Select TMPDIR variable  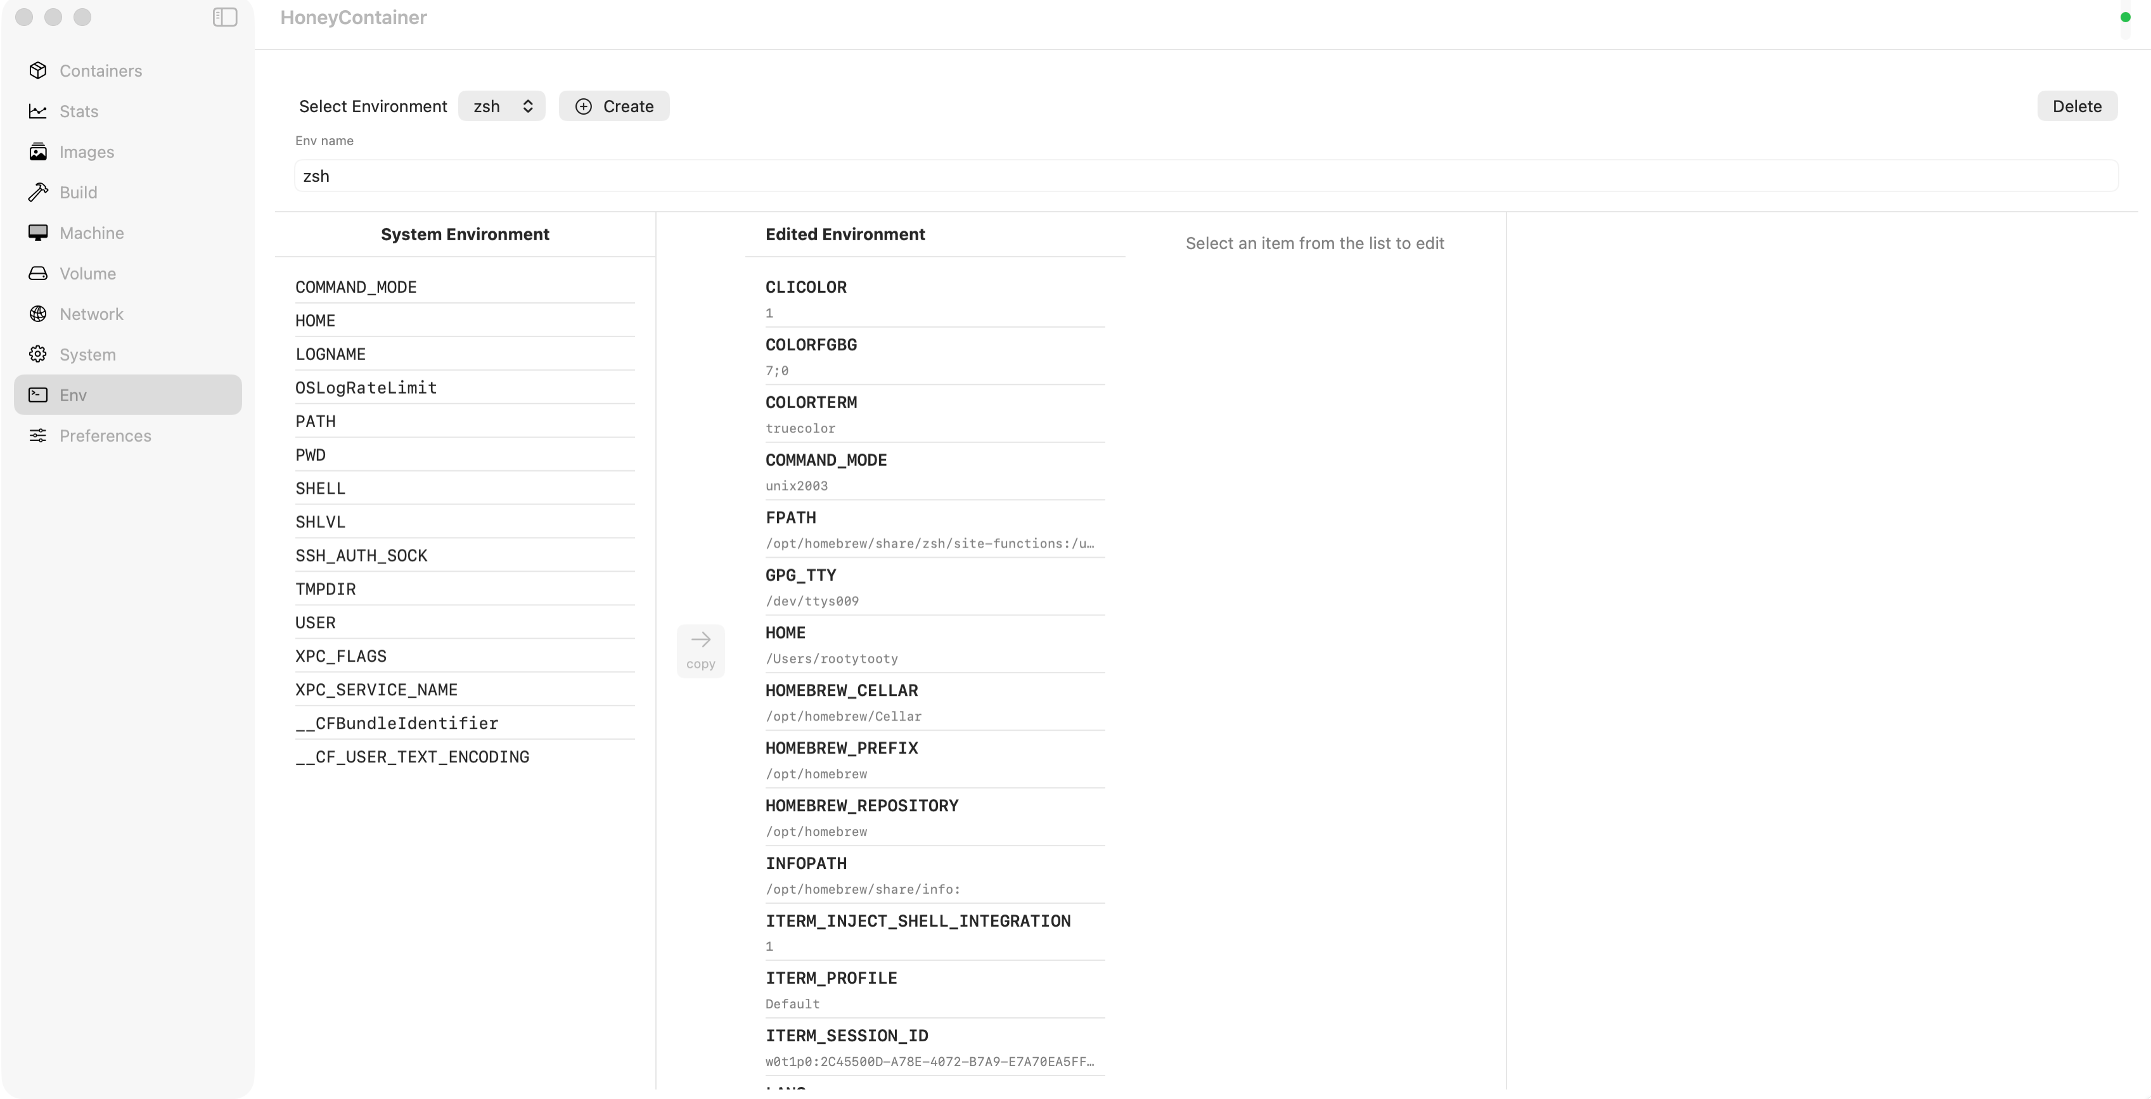coord(465,589)
